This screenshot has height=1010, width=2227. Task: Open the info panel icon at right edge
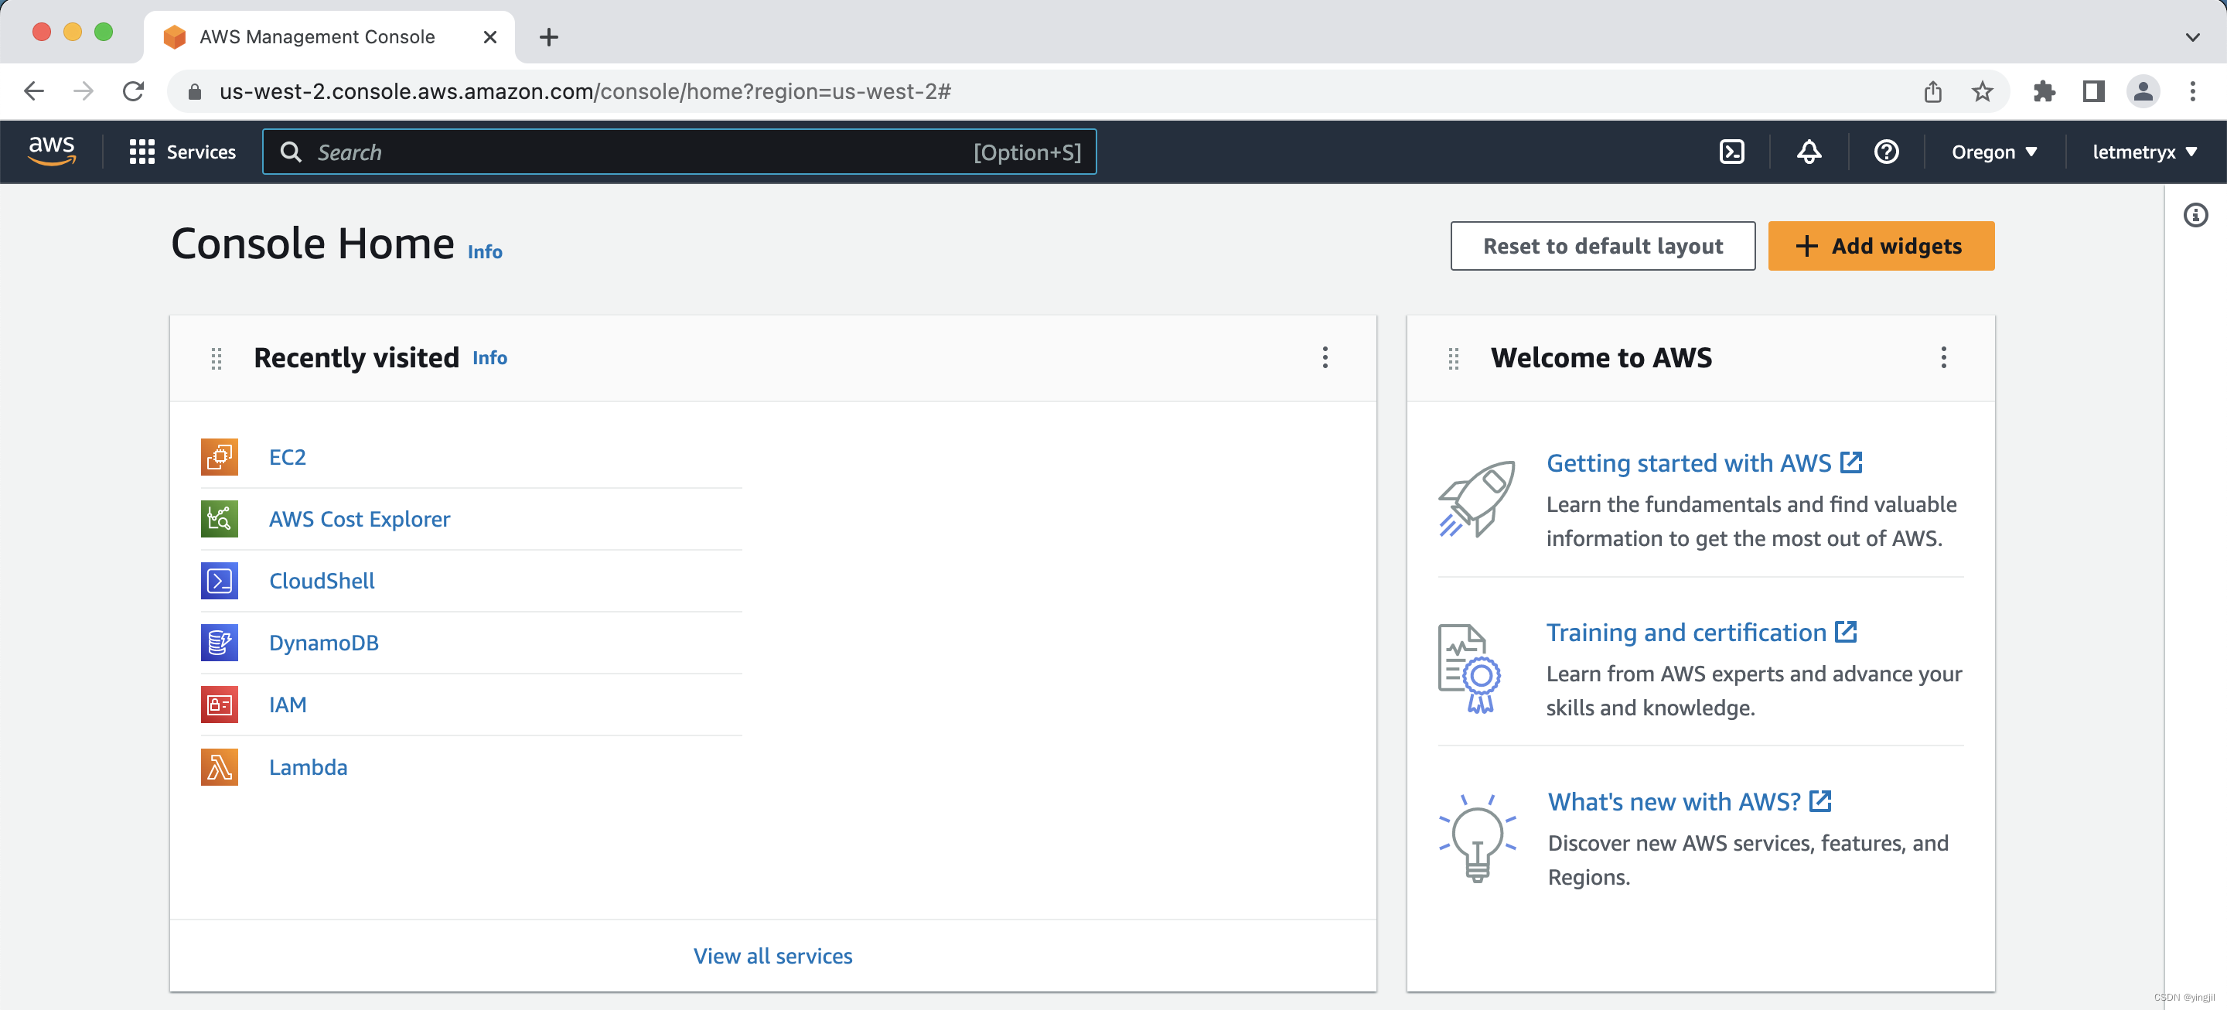2195,214
